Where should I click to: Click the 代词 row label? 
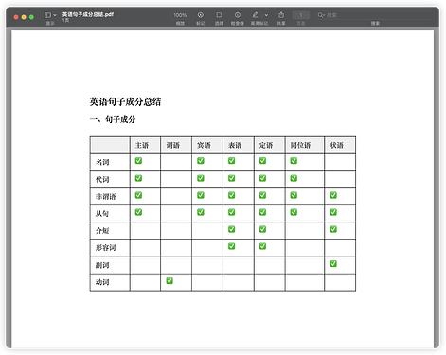pos(102,179)
